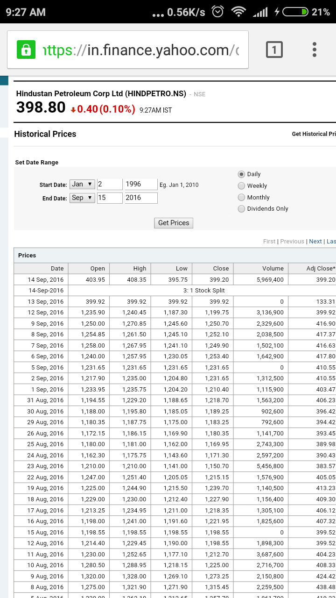Click the Low column header
The width and height of the screenshot is (336, 598).
tap(171, 268)
